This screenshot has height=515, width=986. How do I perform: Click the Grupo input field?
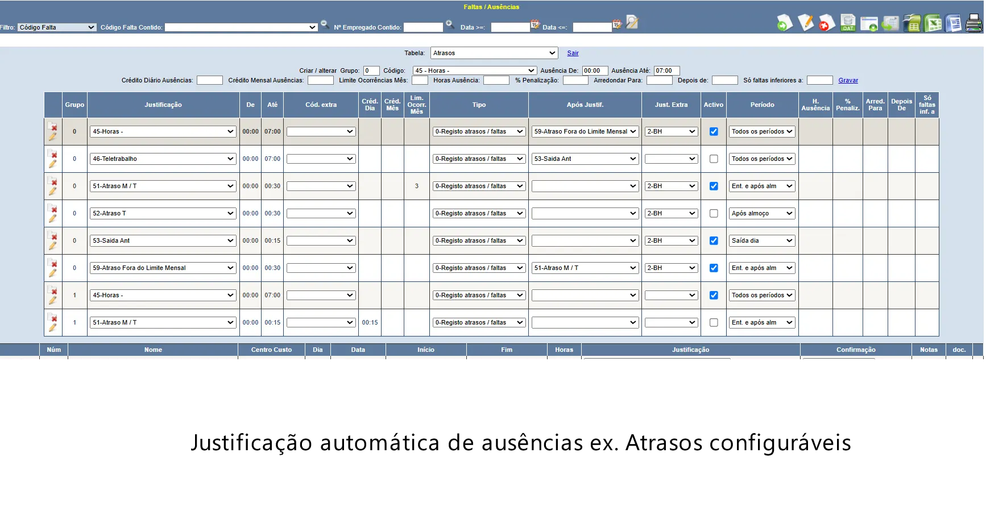[371, 70]
